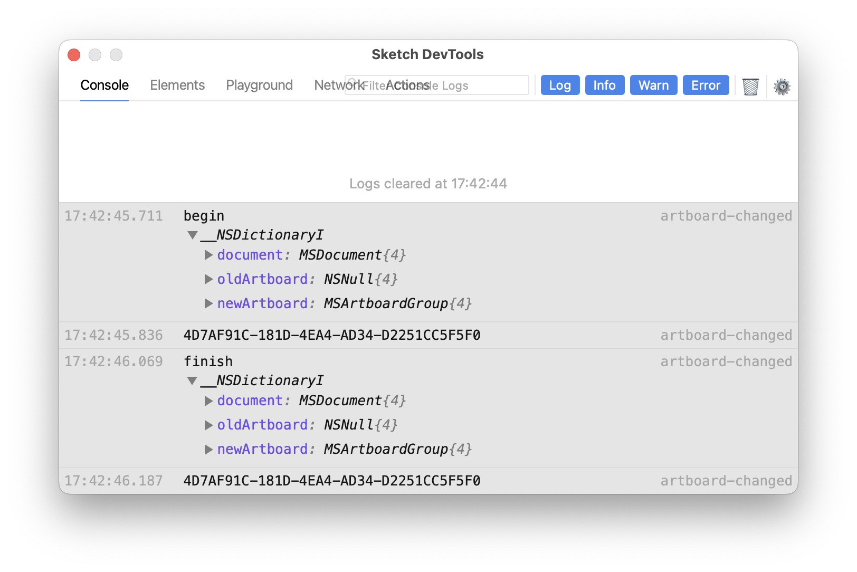The height and width of the screenshot is (572, 857).
Task: Toggle the Warn level filter
Action: (653, 85)
